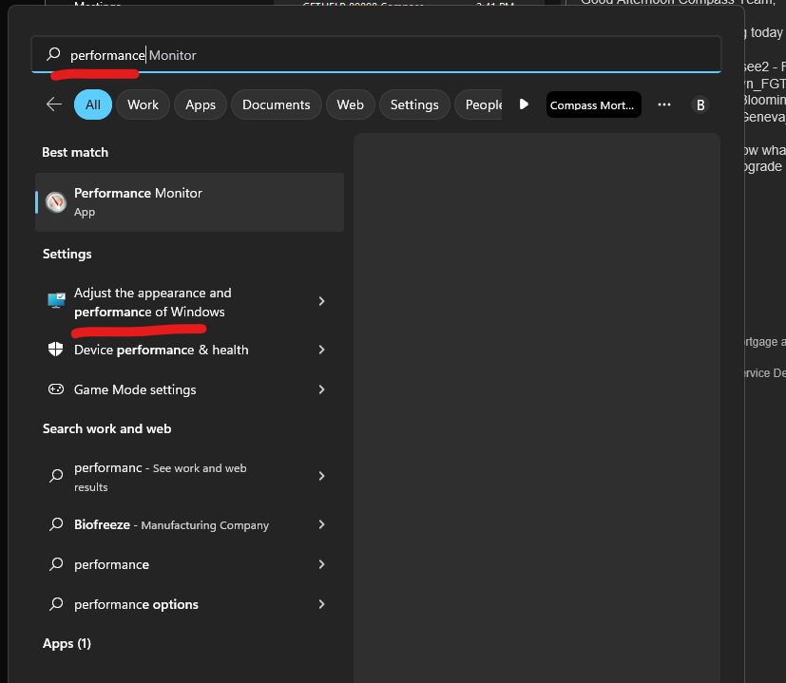Switch to the Documents filter tab
This screenshot has width=786, height=683.
tap(277, 104)
